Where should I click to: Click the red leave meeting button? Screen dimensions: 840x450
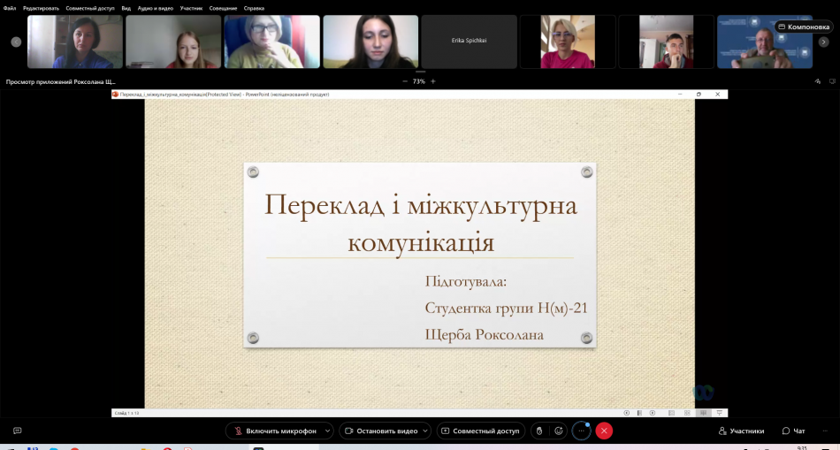[x=604, y=431]
